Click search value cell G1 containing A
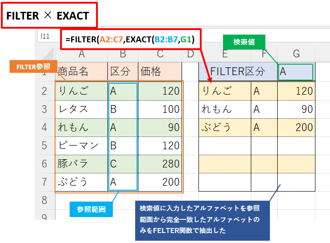330x243 pixels. 295,72
